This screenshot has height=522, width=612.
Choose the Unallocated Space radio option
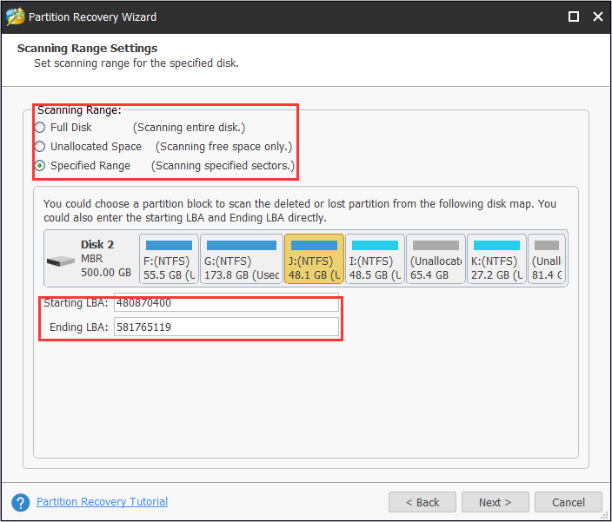point(40,147)
